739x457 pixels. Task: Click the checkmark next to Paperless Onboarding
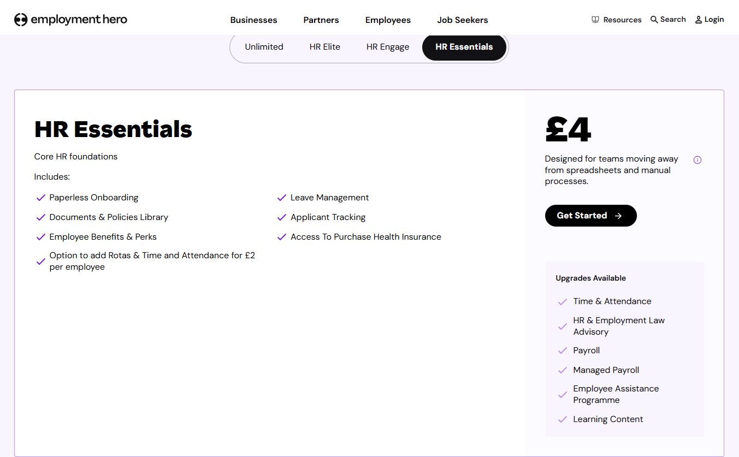40,198
